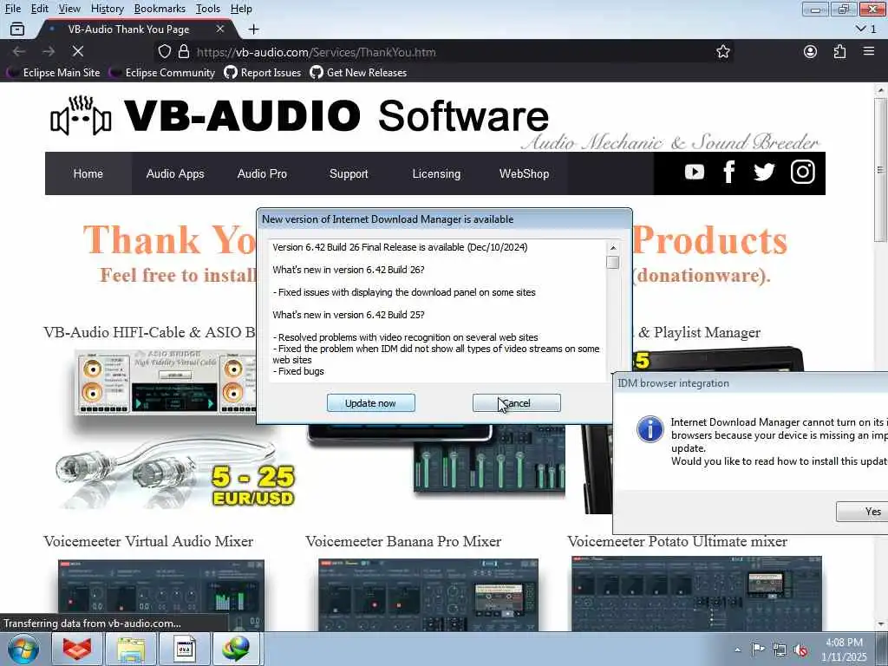Open a new tab with the plus button
Screen dimensions: 888x666
click(x=254, y=29)
